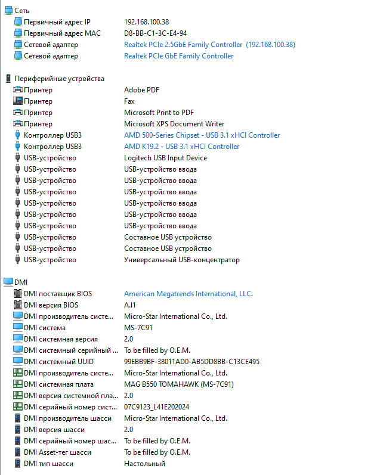Open the AMD K19.2 USB 3.1 xHCI Controller link
The width and height of the screenshot is (374, 475).
tap(181, 147)
